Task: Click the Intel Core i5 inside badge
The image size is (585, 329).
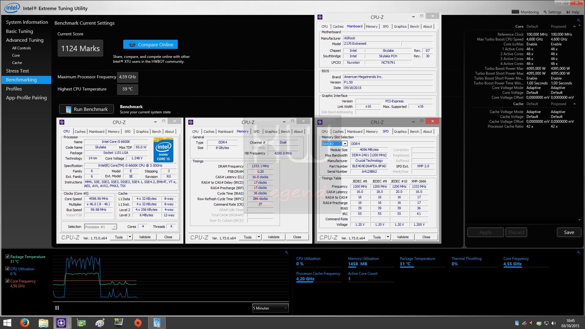Action: coord(163,150)
